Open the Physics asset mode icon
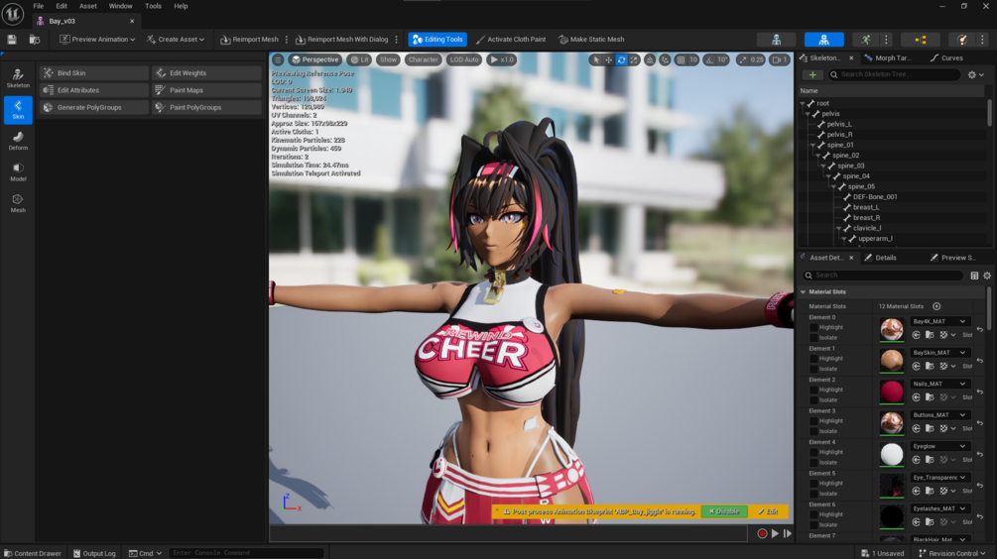997x559 pixels. 962,40
